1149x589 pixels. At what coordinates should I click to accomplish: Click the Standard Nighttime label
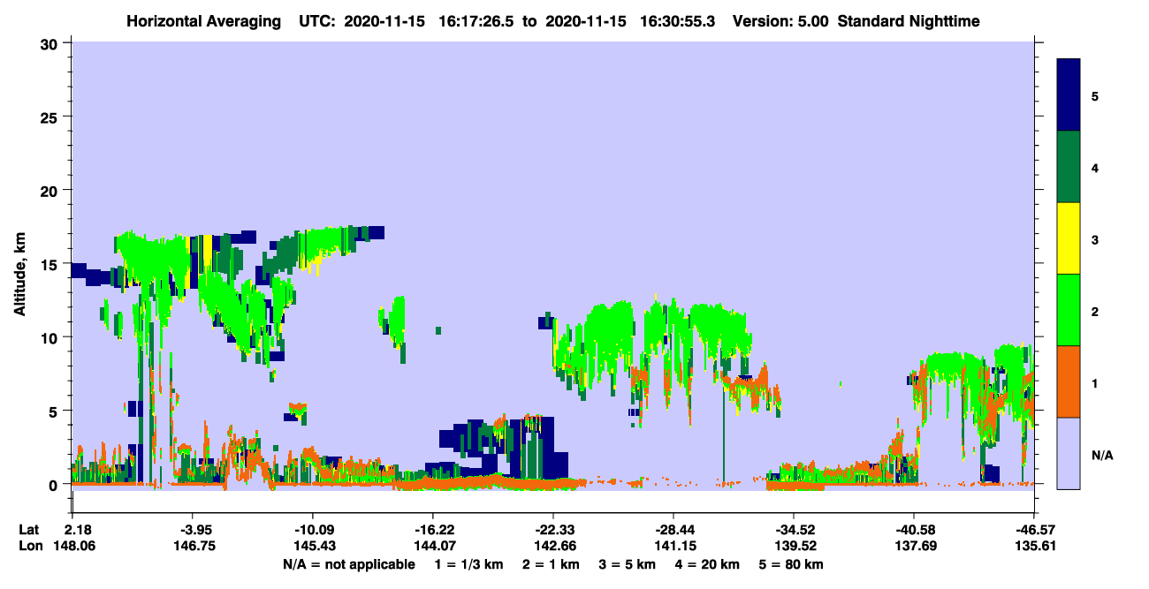tap(908, 21)
